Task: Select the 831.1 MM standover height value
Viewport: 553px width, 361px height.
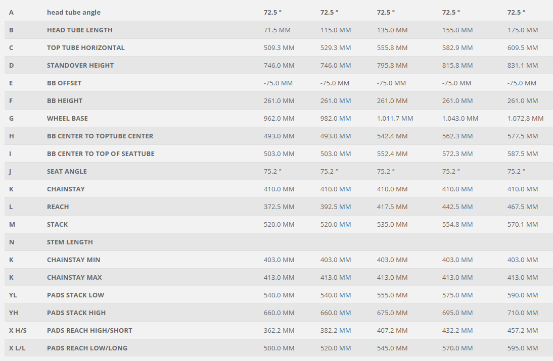Action: pyautogui.click(x=523, y=65)
